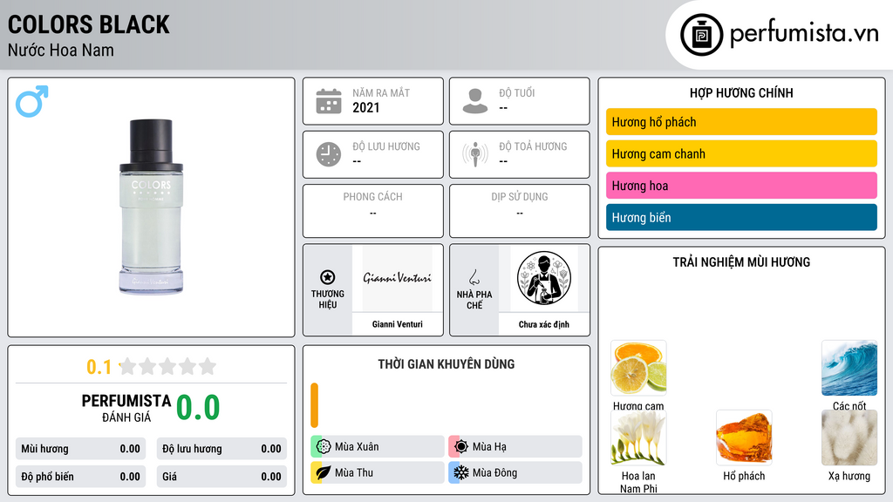Click the green 0.0 Perfumista score
The width and height of the screenshot is (893, 502).
[x=198, y=408]
